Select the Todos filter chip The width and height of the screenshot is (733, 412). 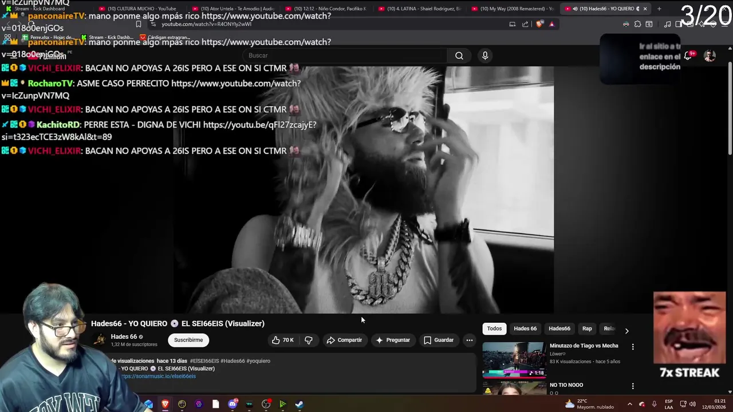pos(494,328)
